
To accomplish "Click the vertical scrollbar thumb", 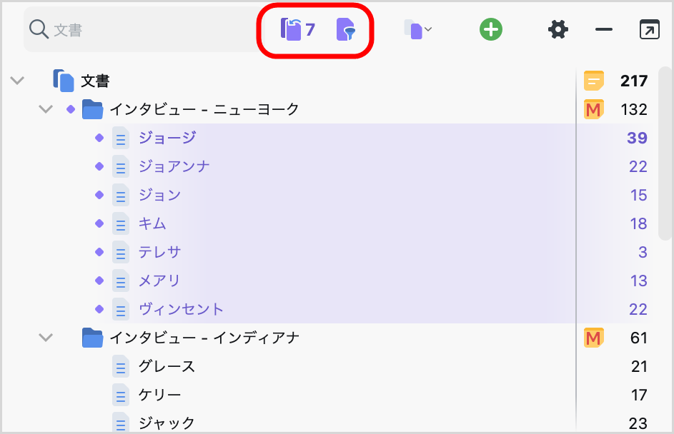I will tap(665, 153).
